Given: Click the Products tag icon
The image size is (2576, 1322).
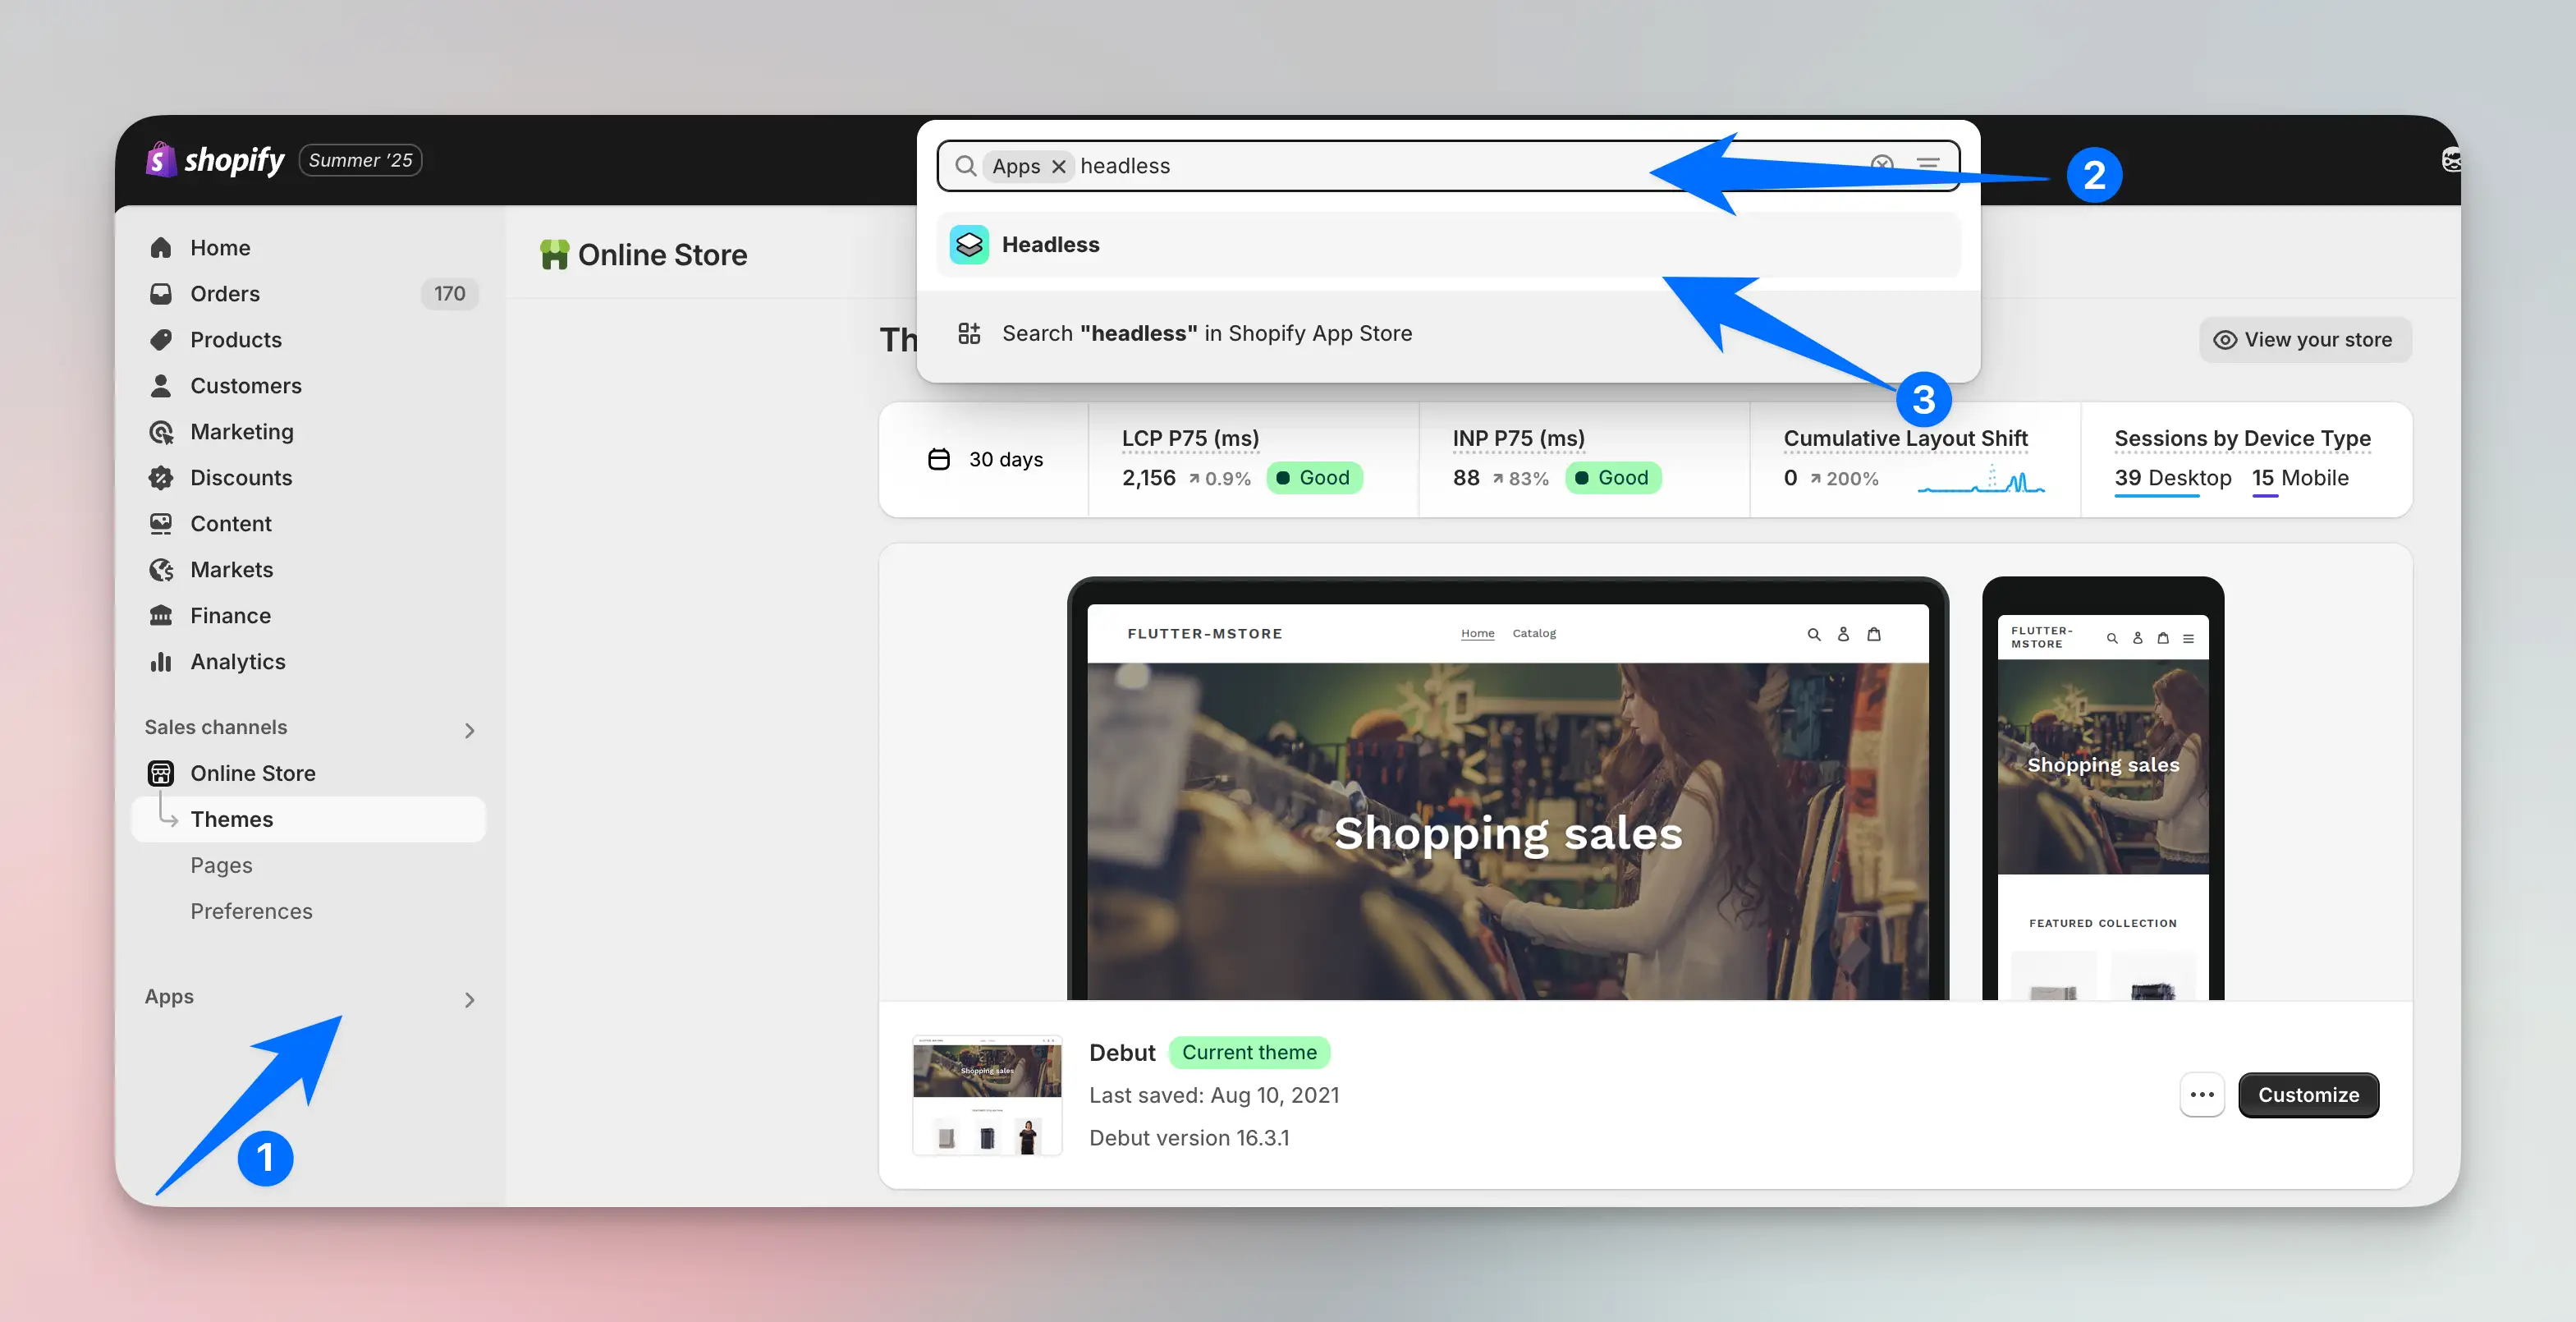Looking at the screenshot, I should (x=161, y=339).
